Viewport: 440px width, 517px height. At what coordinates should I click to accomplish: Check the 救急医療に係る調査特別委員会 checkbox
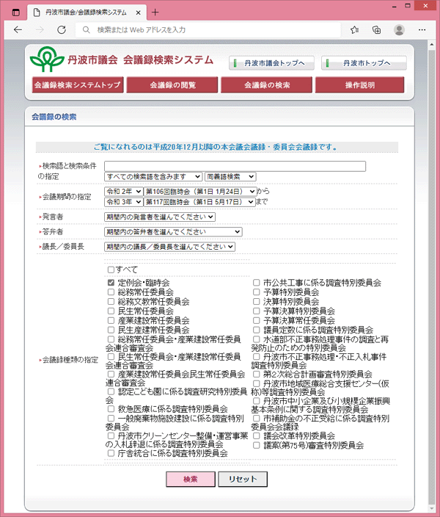(x=111, y=409)
